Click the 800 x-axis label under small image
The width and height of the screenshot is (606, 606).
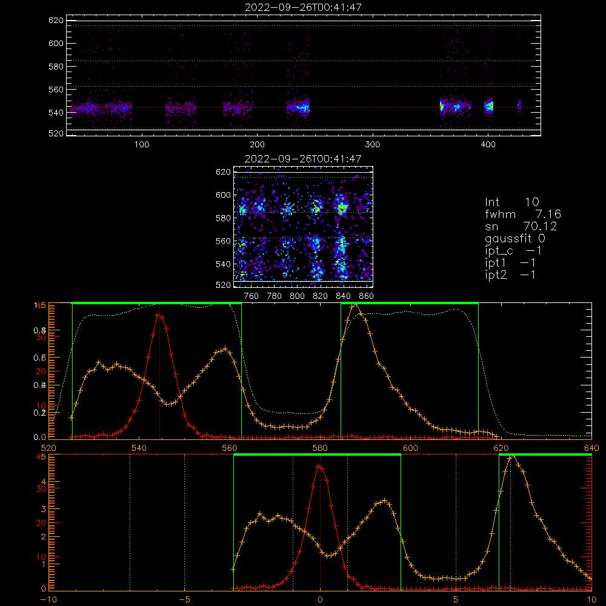297,296
